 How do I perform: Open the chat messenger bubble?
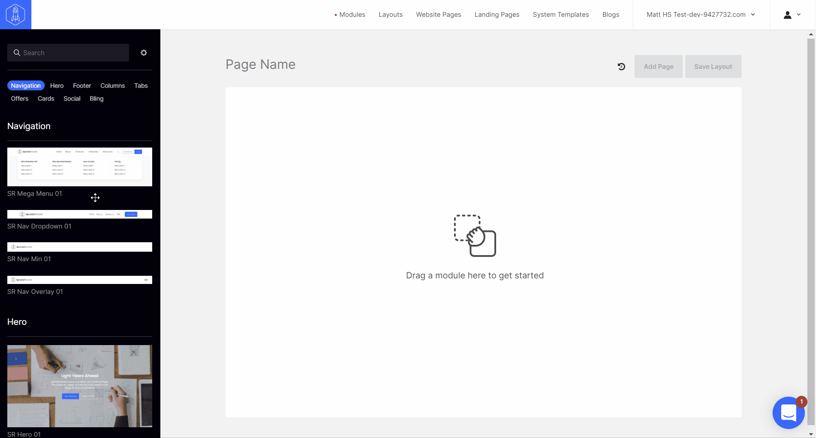(788, 413)
